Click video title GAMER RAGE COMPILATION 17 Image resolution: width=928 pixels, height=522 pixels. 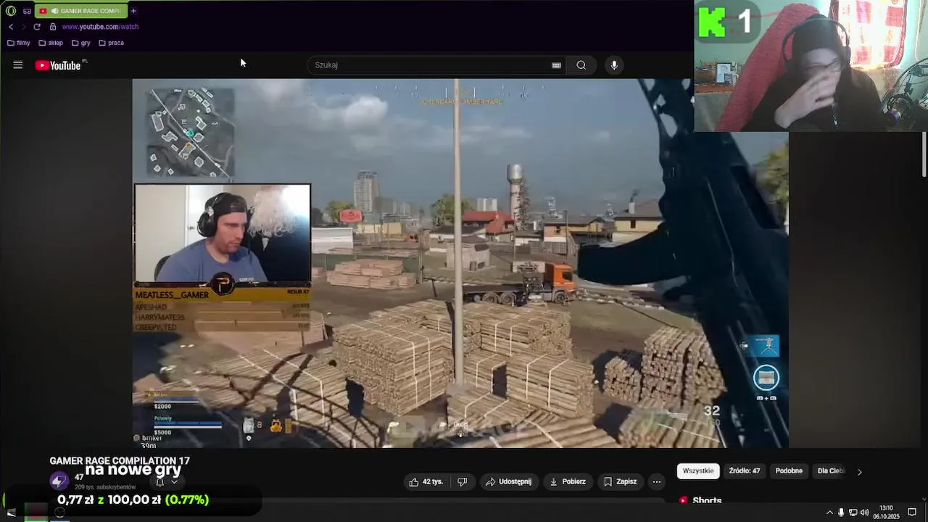pyautogui.click(x=120, y=461)
